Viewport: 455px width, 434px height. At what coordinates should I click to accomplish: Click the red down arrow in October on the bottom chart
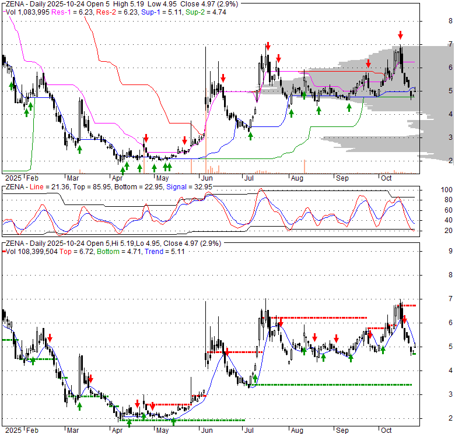pyautogui.click(x=404, y=319)
